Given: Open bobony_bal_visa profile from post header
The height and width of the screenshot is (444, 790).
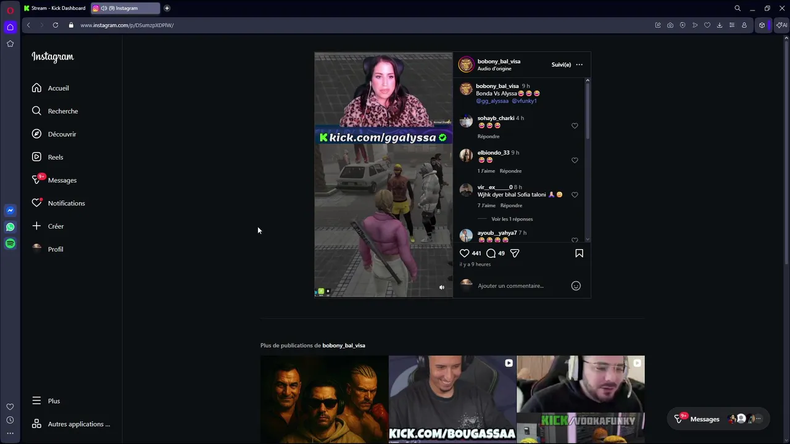Looking at the screenshot, I should pos(499,61).
